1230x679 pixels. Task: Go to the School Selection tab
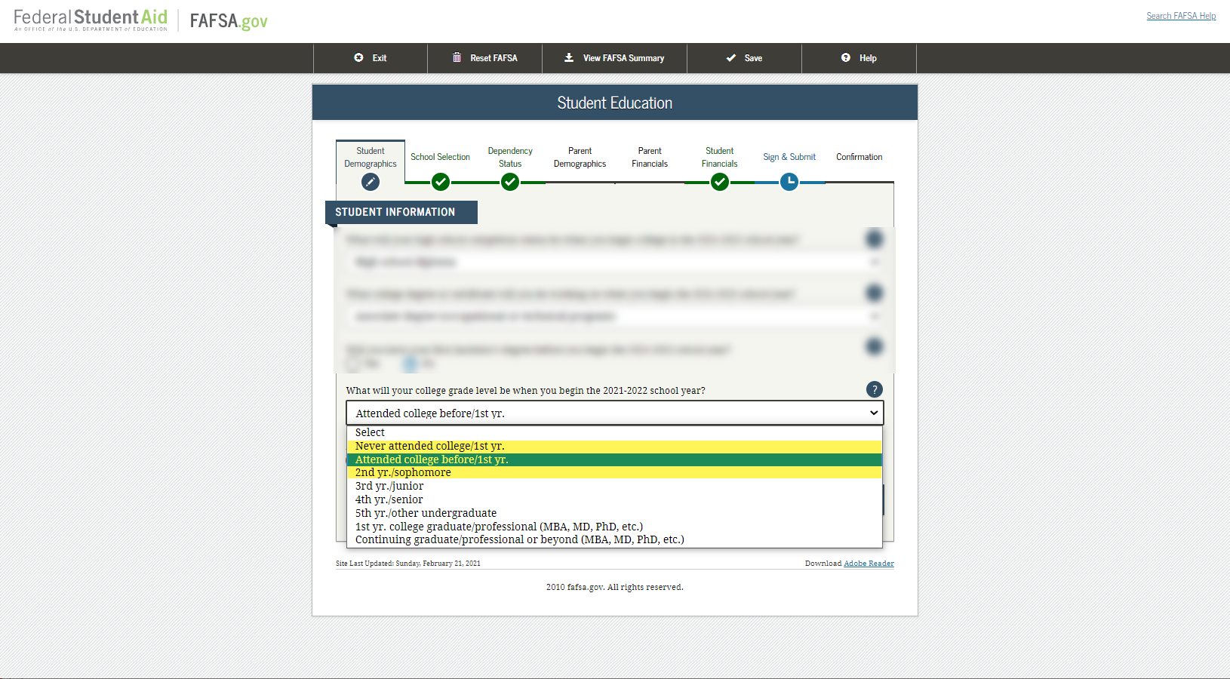(x=440, y=157)
